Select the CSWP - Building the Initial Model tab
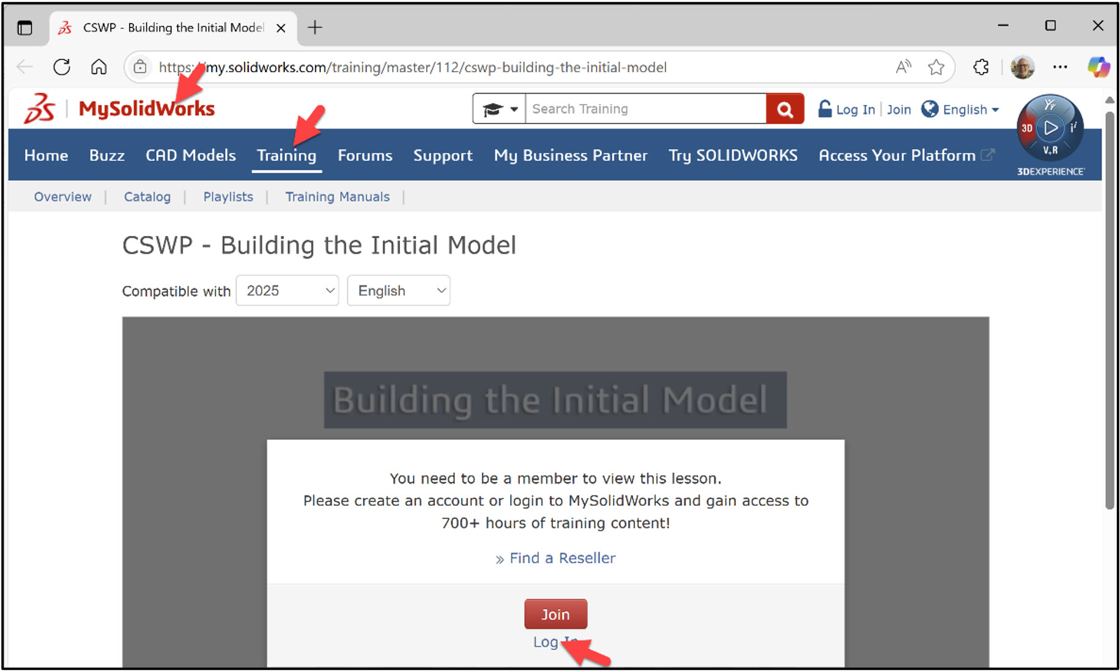The width and height of the screenshot is (1120, 672). tap(173, 28)
